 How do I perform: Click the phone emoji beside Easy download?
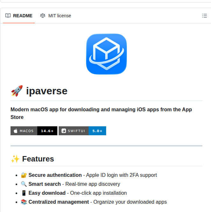24,193
